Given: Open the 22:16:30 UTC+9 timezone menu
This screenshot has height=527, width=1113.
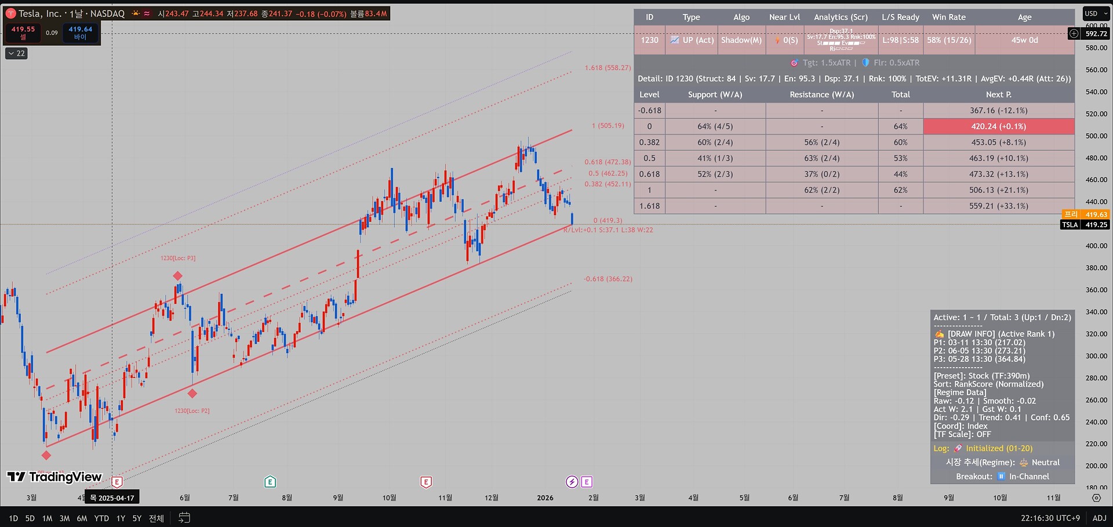Looking at the screenshot, I should click(1050, 518).
